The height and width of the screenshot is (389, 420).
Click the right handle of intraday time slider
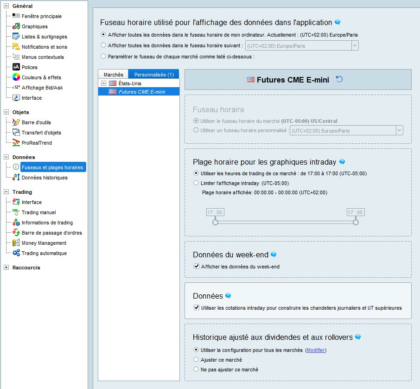[x=356, y=222]
